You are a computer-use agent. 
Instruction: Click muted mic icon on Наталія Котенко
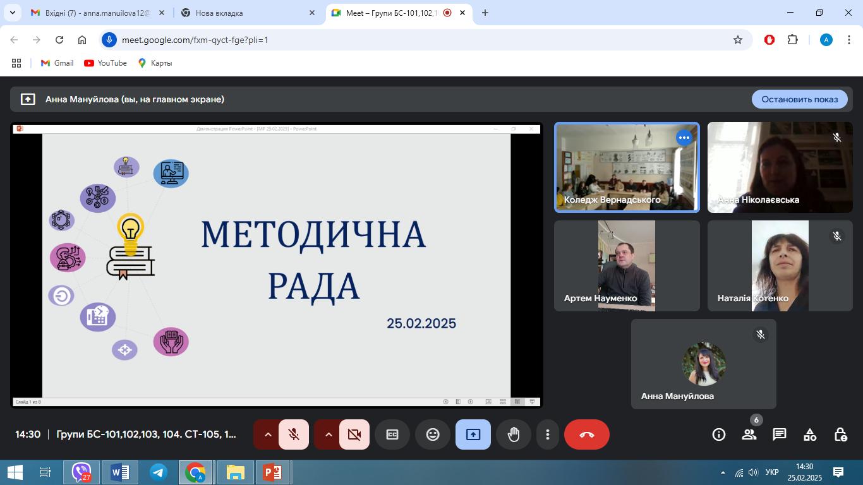click(x=837, y=236)
